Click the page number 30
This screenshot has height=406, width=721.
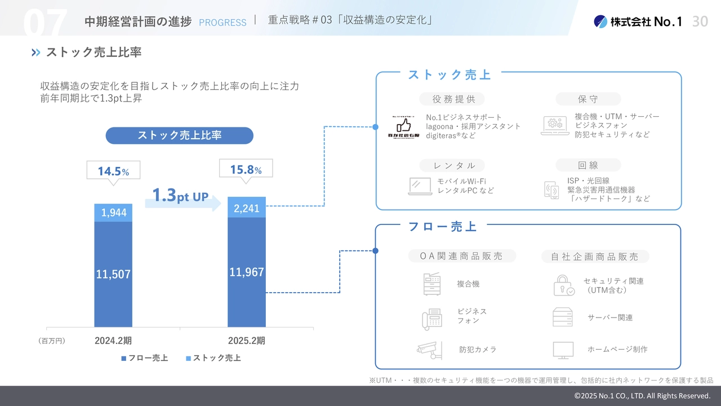coord(700,21)
